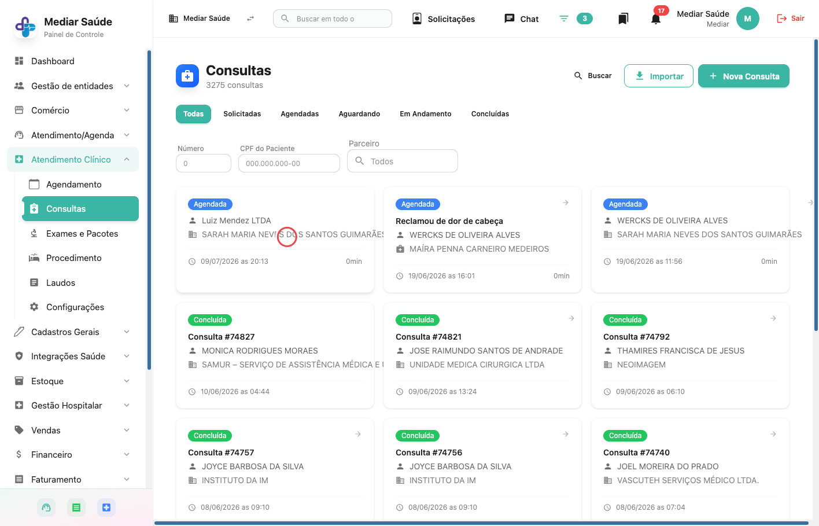This screenshot has height=526, width=819.
Task: Open Consulta #74827 card title
Action: point(222,337)
